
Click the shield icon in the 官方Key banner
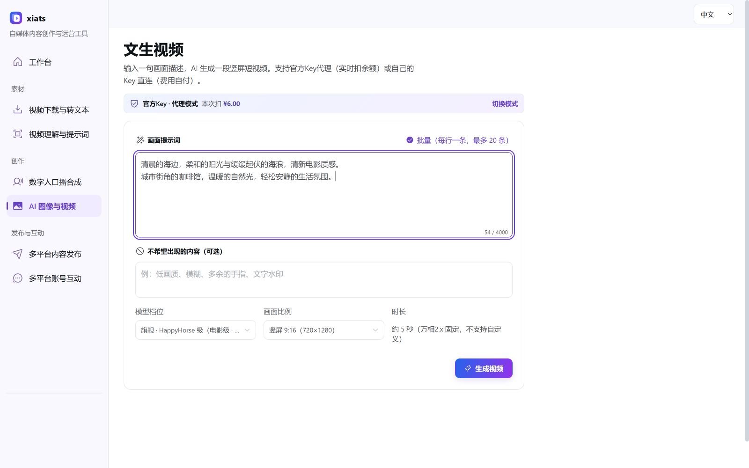[134, 104]
